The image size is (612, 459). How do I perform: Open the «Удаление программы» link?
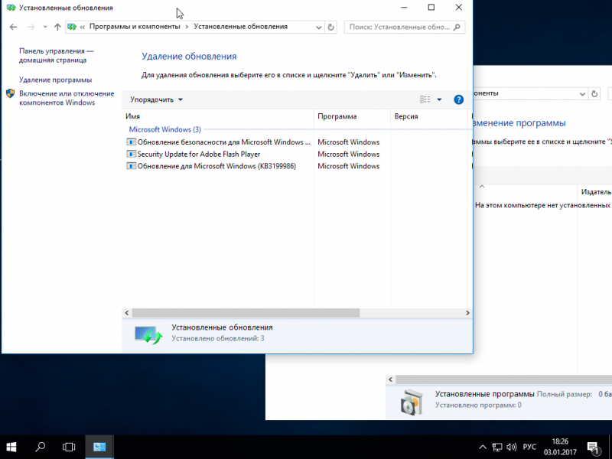tap(55, 80)
